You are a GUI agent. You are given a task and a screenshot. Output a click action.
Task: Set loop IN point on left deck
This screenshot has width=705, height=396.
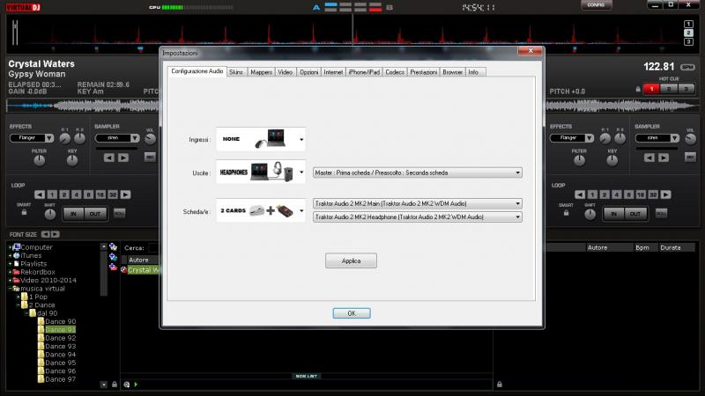click(x=73, y=214)
